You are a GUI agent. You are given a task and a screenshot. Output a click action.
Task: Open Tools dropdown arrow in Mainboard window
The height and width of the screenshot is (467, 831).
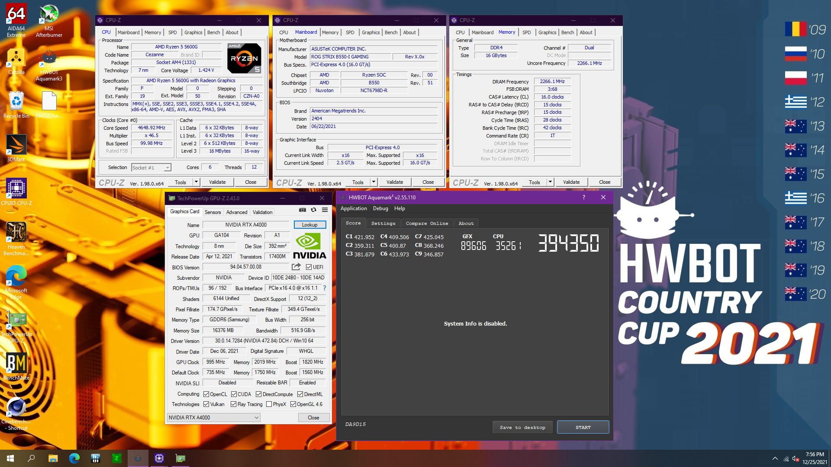(374, 182)
